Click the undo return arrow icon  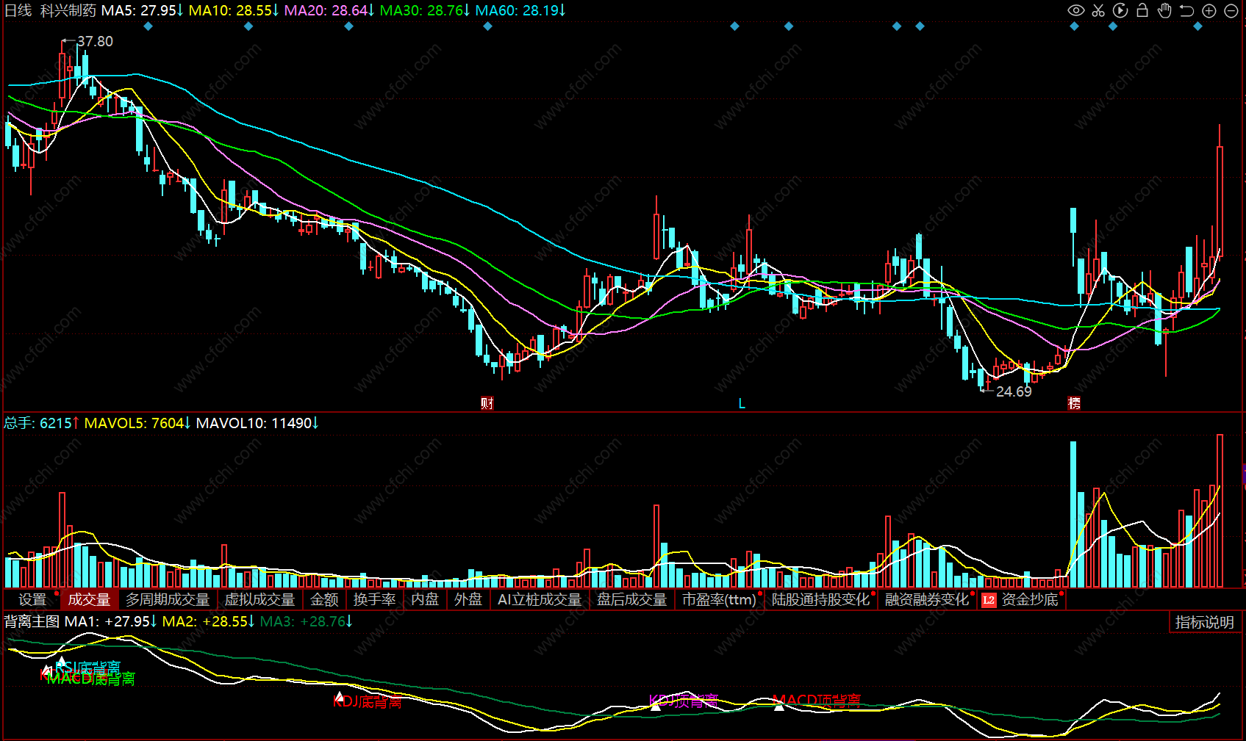[x=1186, y=10]
